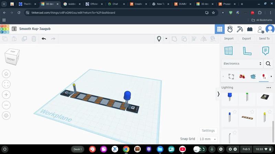Click the Import button
This screenshot has height=154, width=275.
pos(229,39)
